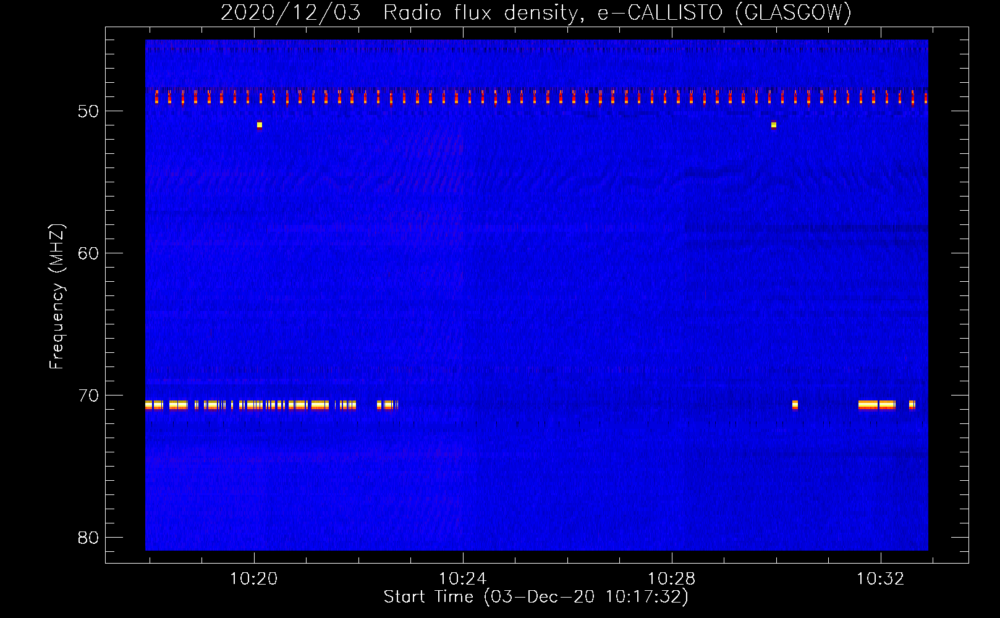This screenshot has height=618, width=1000.
Task: Click the yellow burst near 51 MHz at 10:30
Action: tap(774, 125)
